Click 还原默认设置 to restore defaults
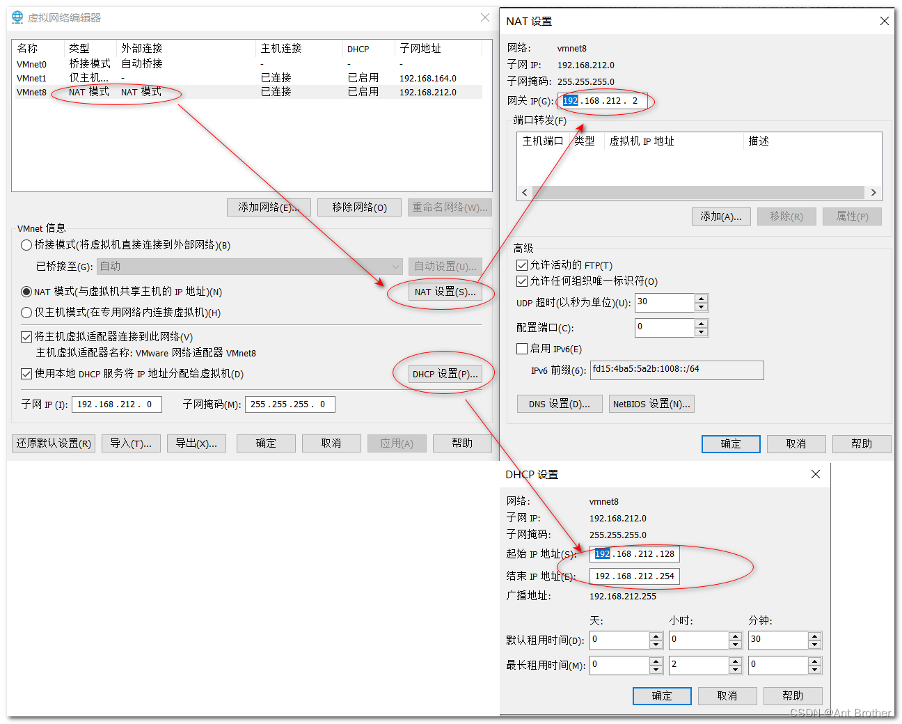Viewport: 902px width, 724px height. [x=54, y=443]
